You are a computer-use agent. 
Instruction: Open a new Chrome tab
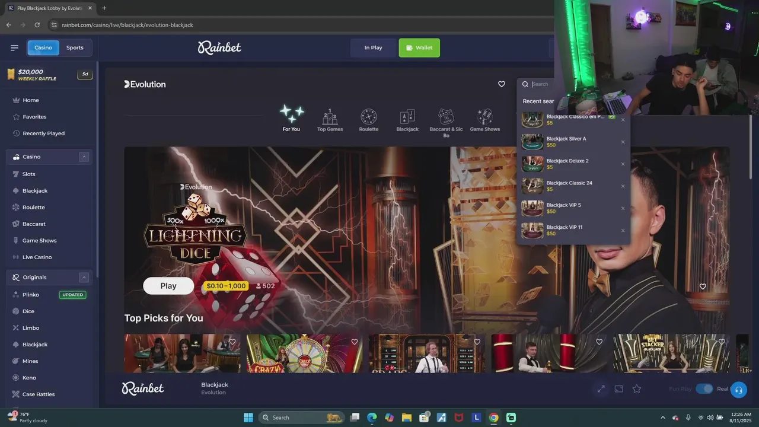click(104, 8)
